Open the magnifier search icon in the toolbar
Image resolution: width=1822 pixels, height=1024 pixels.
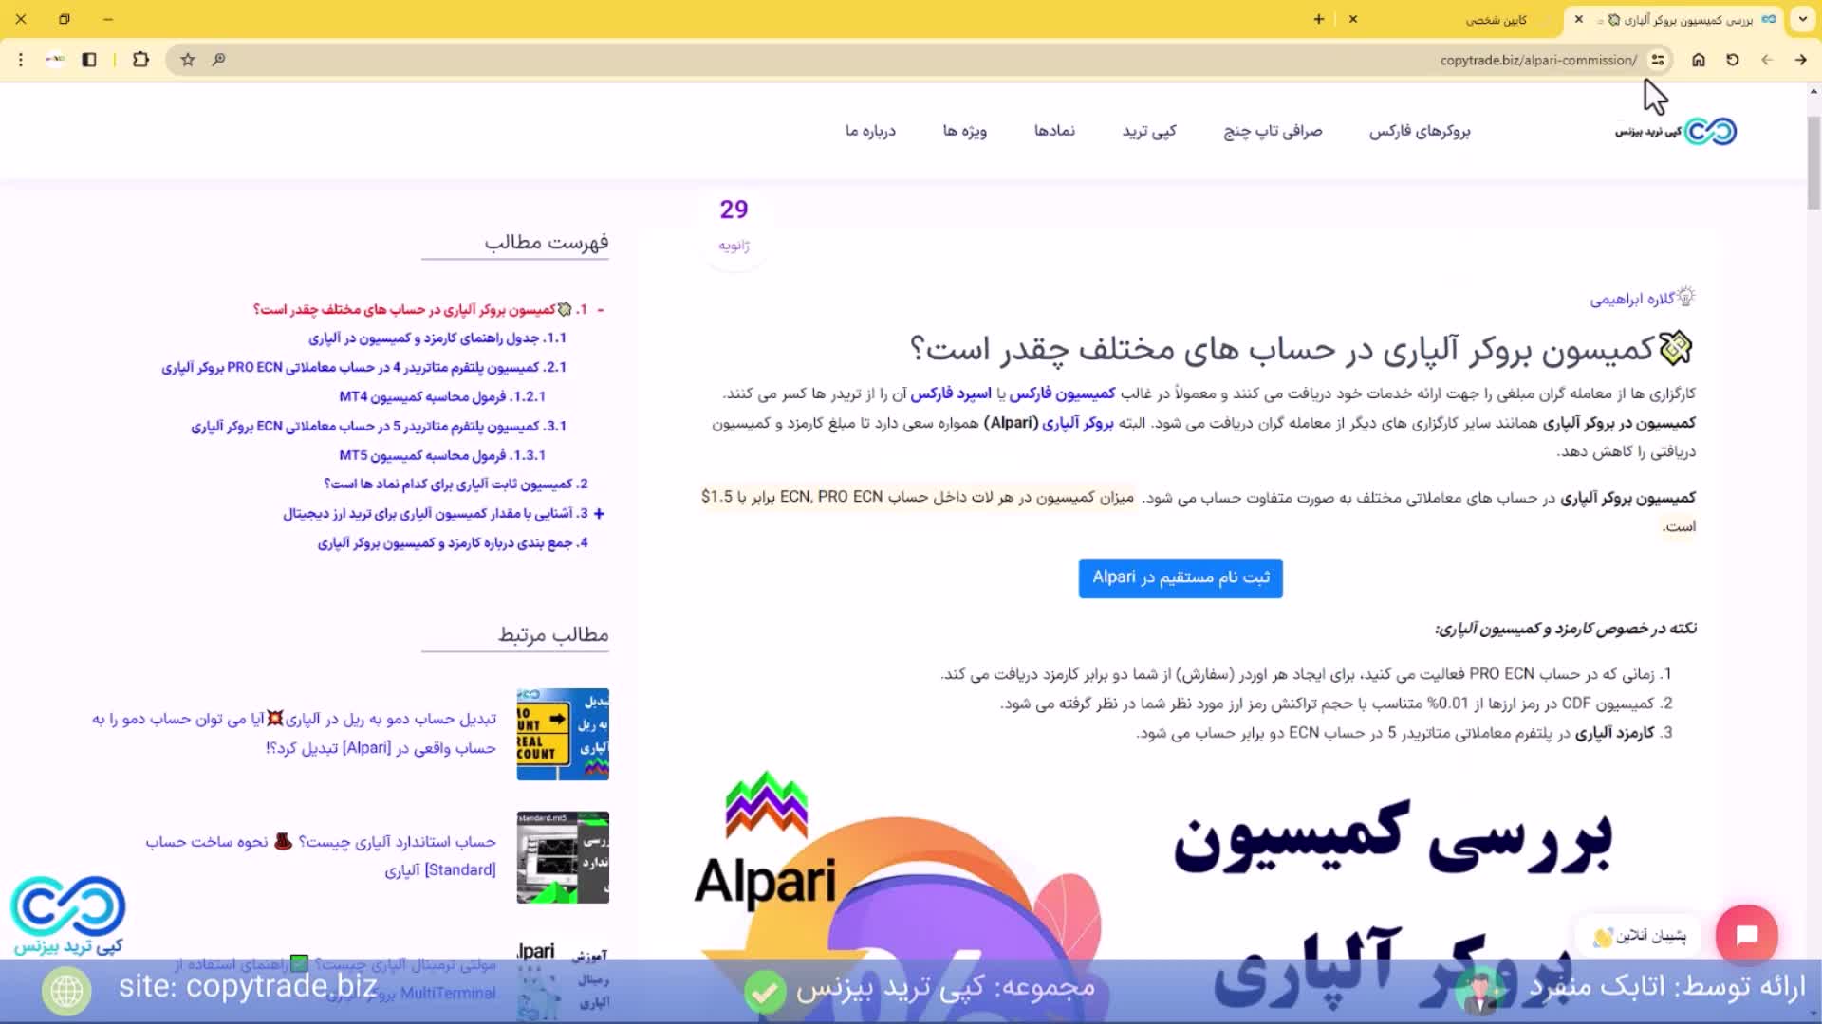click(219, 60)
